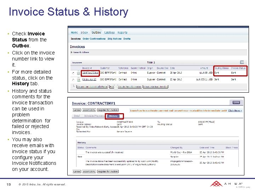The image size is (255, 191).
Task: Open Order Confirmations sub-tab
Action: pyautogui.click(x=94, y=39)
